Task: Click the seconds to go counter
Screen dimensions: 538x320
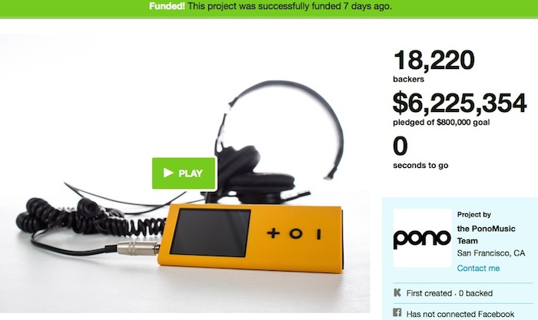Action: coord(420,153)
